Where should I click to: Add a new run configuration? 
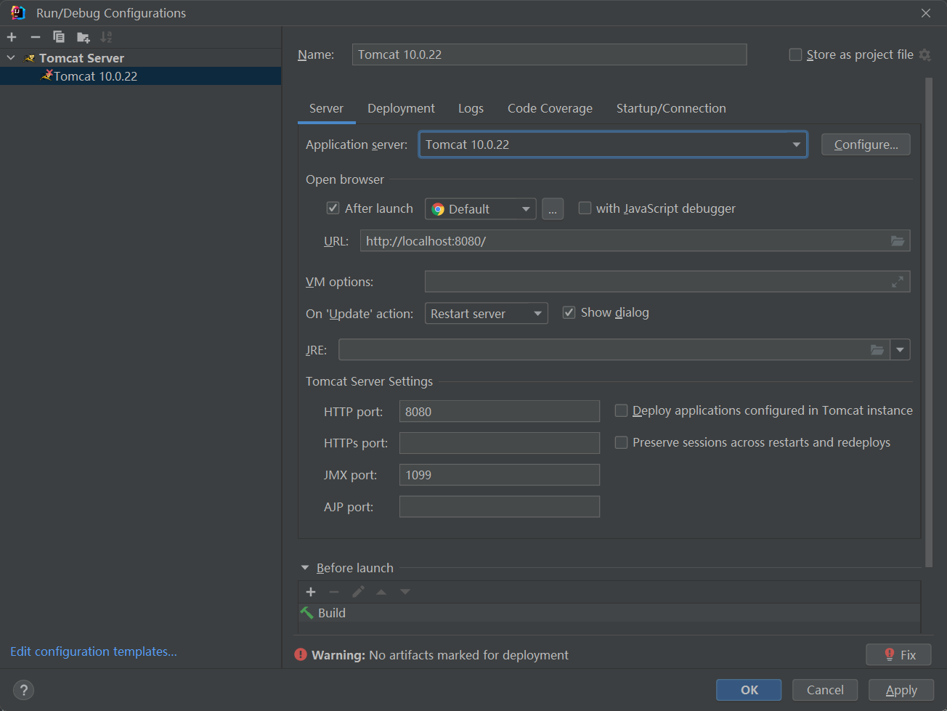coord(12,37)
